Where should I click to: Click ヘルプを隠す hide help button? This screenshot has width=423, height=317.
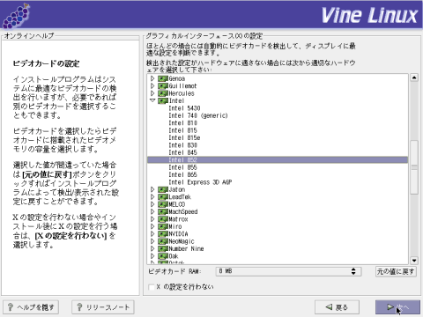click(31, 307)
